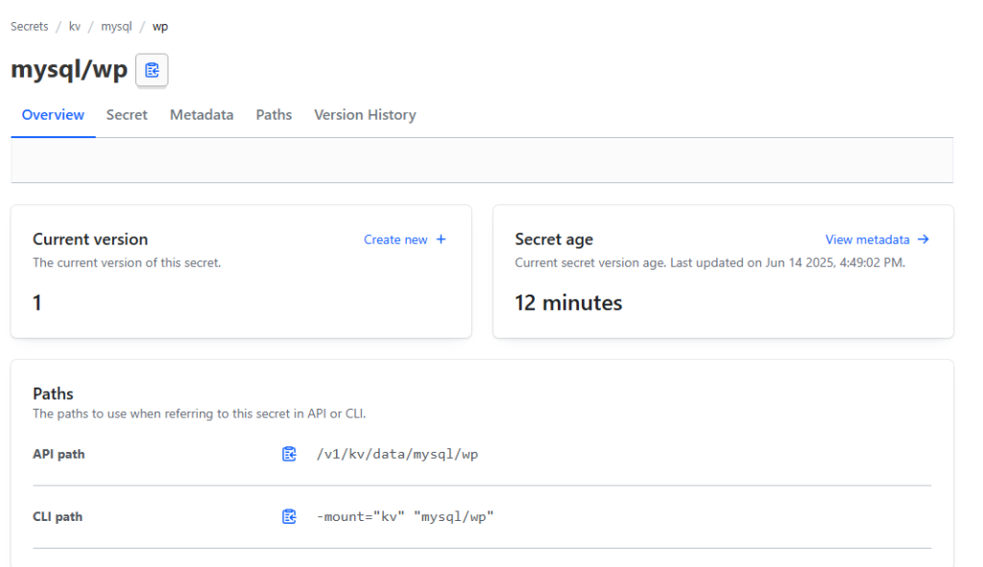Open the Version History tab
Image resolution: width=983 pixels, height=567 pixels.
pyautogui.click(x=365, y=115)
